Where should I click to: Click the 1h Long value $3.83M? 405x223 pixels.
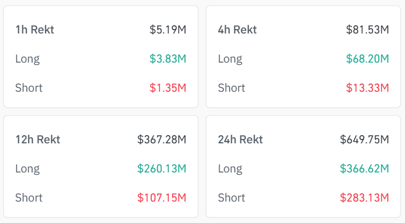(168, 59)
